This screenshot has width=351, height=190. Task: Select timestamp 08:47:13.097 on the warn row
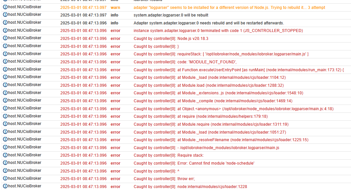pyautogui.click(x=83, y=7)
